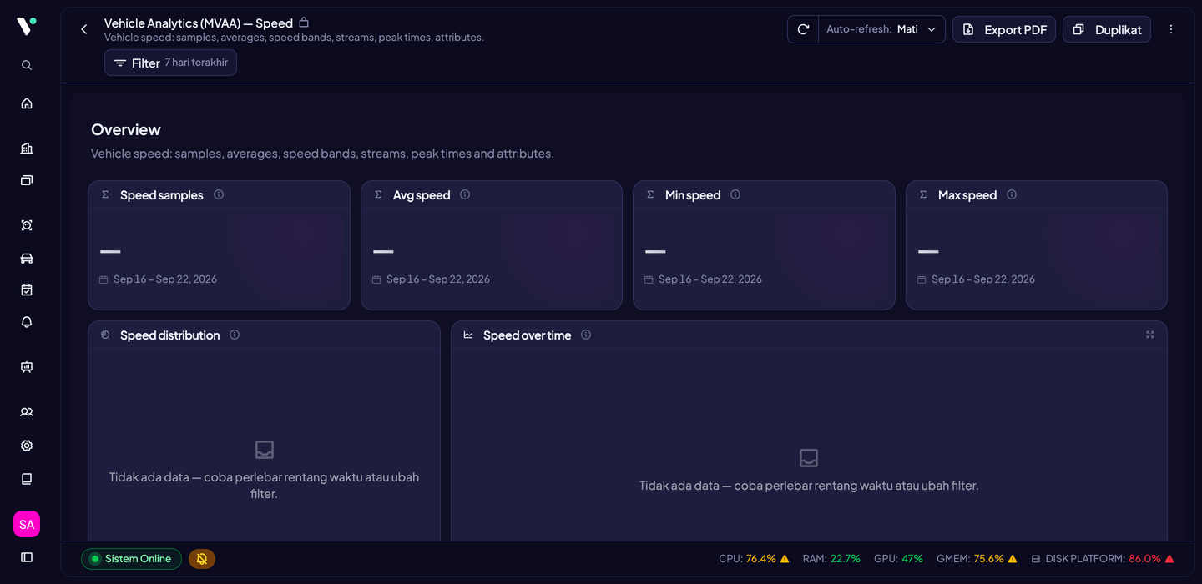
Task: Click the V logo in the sidebar
Action: [27, 26]
